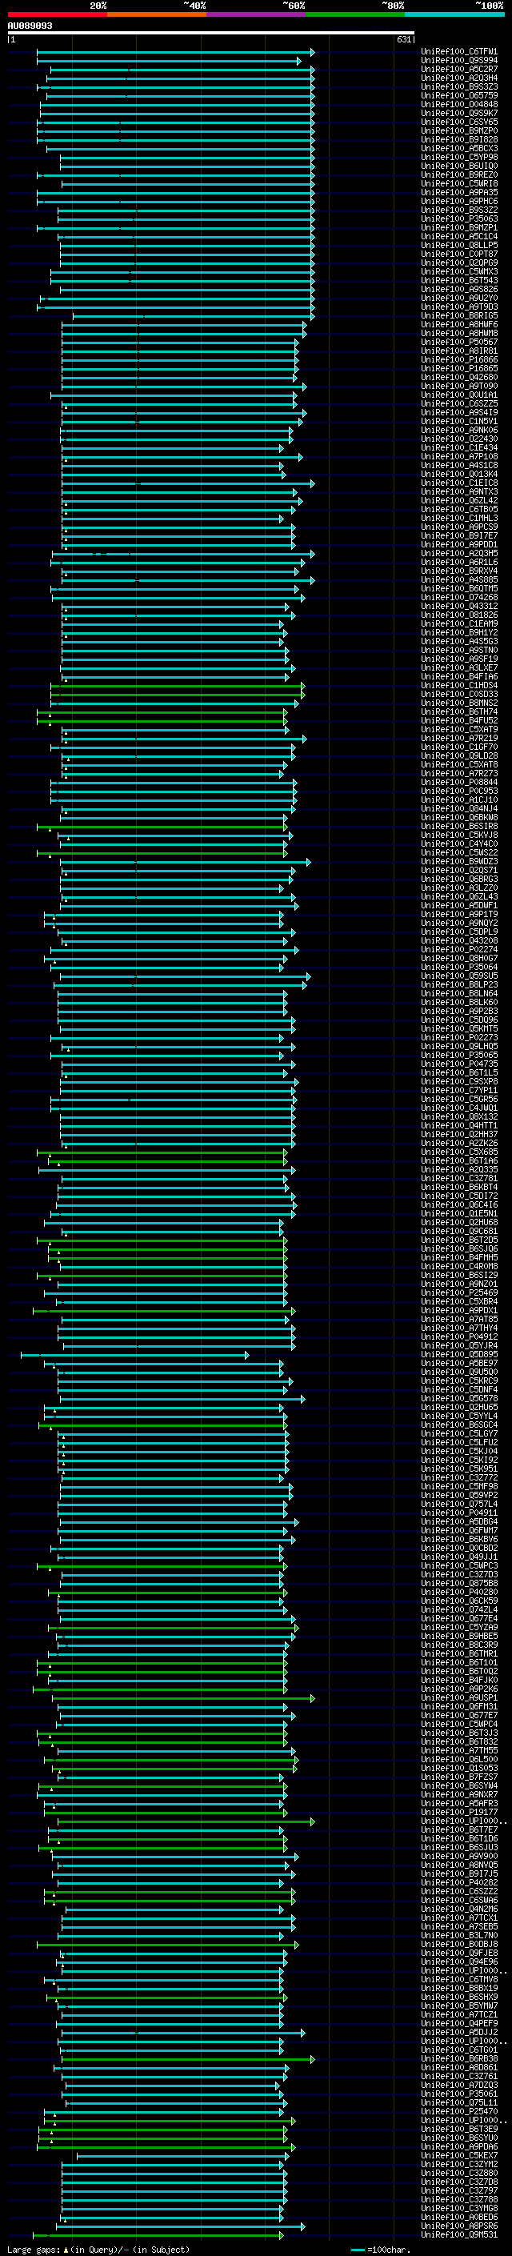The width and height of the screenshot is (512, 2256).
Task: Select hit UniRef100_C5WRI8
Action: click(459, 184)
